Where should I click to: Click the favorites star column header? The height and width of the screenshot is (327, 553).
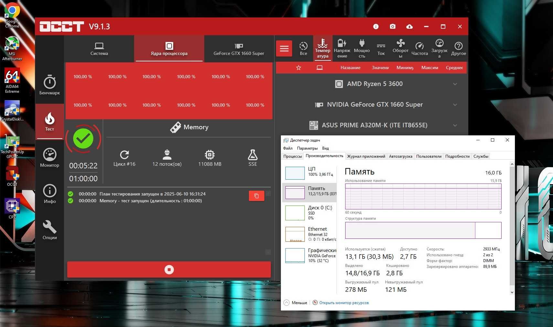(x=299, y=68)
